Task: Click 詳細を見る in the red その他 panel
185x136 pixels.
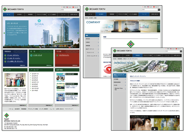Action: [x=75, y=65]
